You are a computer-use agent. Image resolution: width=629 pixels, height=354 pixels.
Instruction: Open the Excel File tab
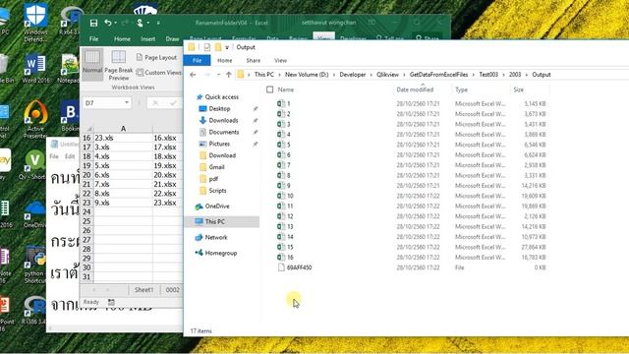coord(94,39)
